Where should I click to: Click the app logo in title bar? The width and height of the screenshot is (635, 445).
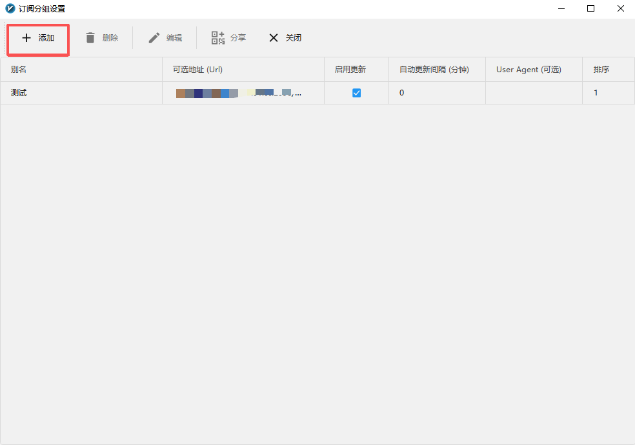click(x=10, y=9)
